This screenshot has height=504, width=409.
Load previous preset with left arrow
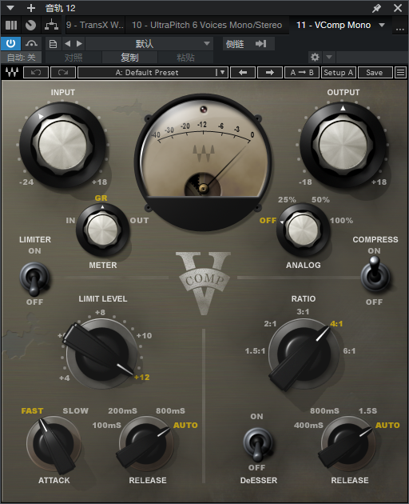coord(243,72)
